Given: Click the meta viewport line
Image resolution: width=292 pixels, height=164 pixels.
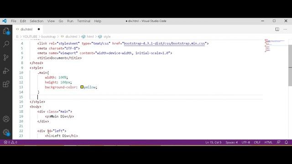Looking at the screenshot, I should tap(104, 53).
